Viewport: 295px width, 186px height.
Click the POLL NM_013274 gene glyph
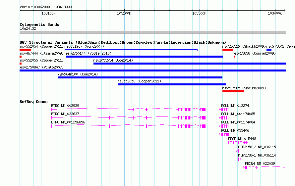[x=224, y=109]
